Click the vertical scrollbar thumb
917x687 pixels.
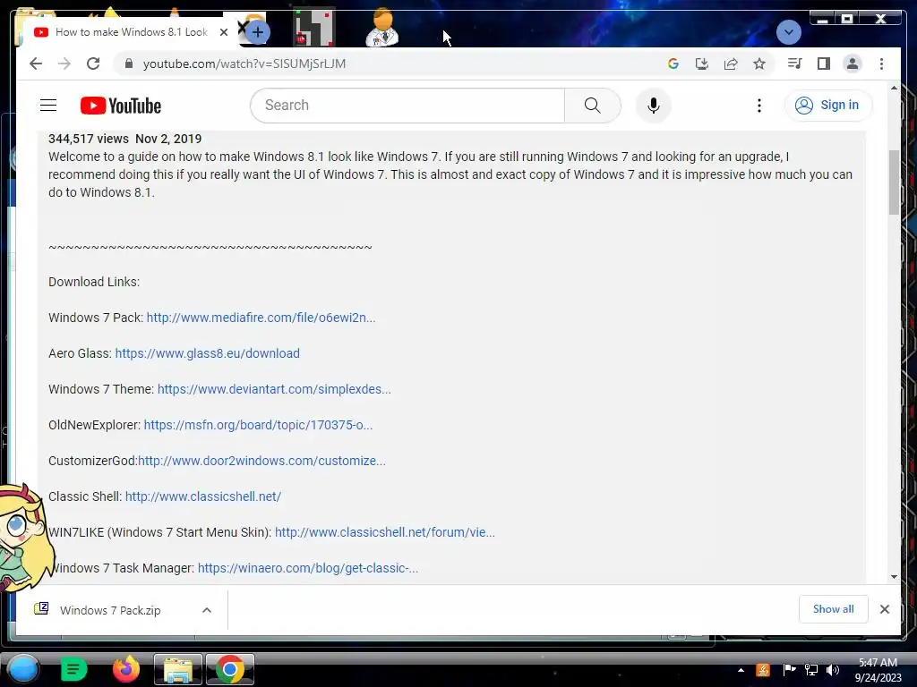point(894,182)
